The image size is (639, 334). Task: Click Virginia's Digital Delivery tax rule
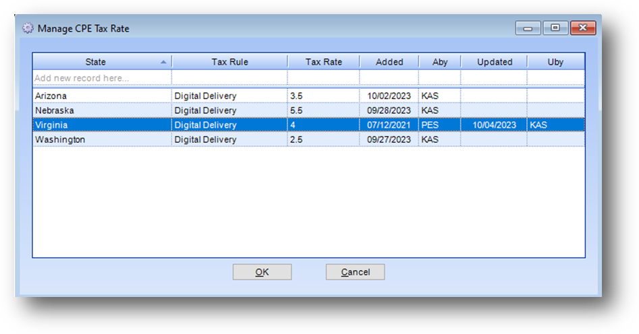tap(229, 125)
